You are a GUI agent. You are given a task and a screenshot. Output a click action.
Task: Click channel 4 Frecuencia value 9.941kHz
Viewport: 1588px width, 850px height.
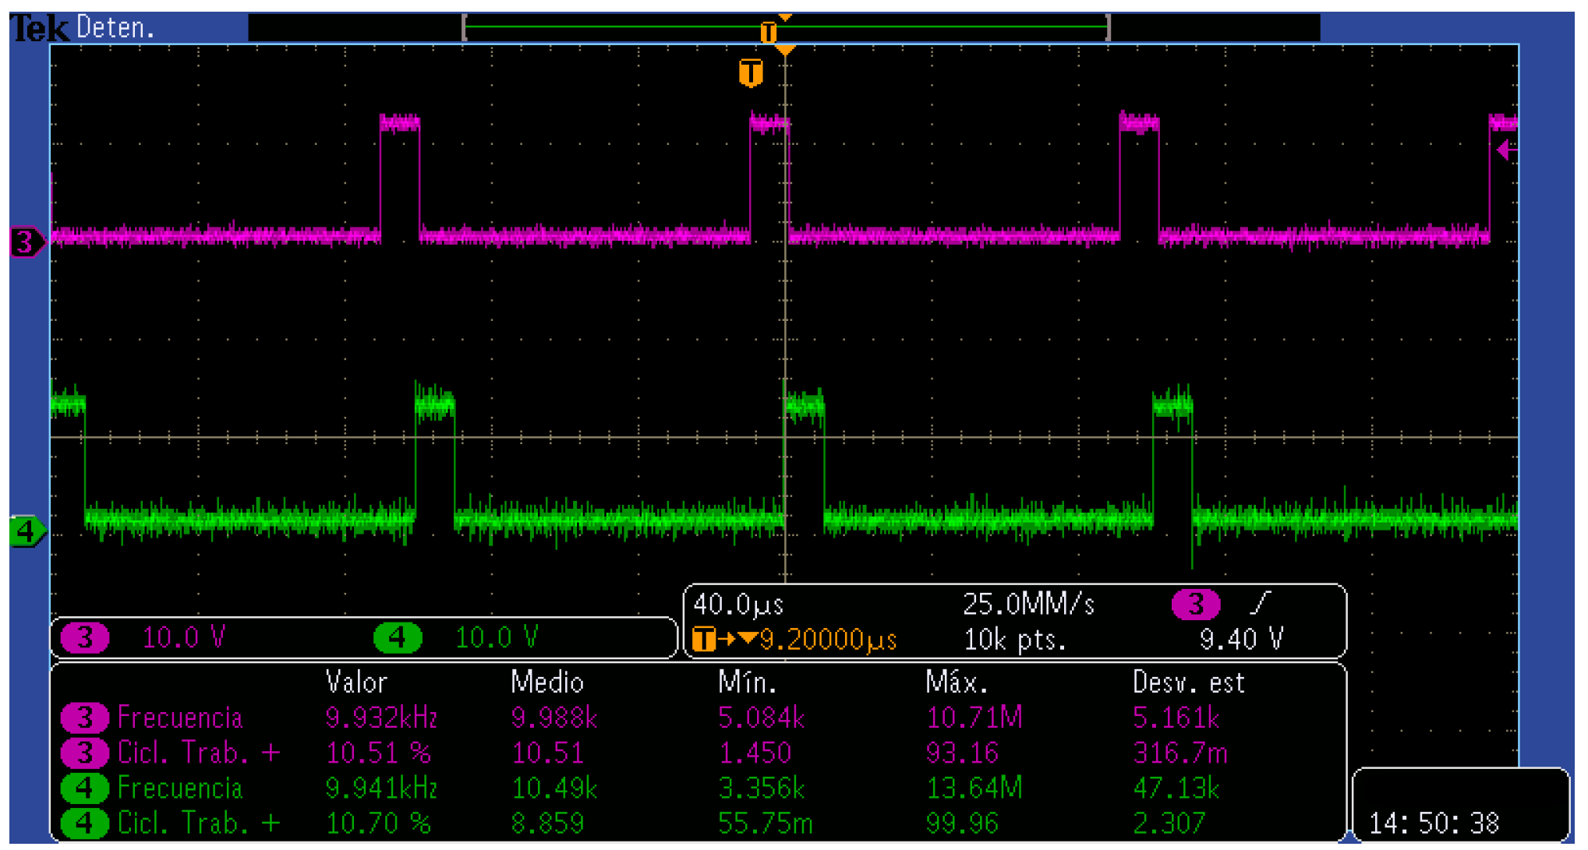pos(380,788)
